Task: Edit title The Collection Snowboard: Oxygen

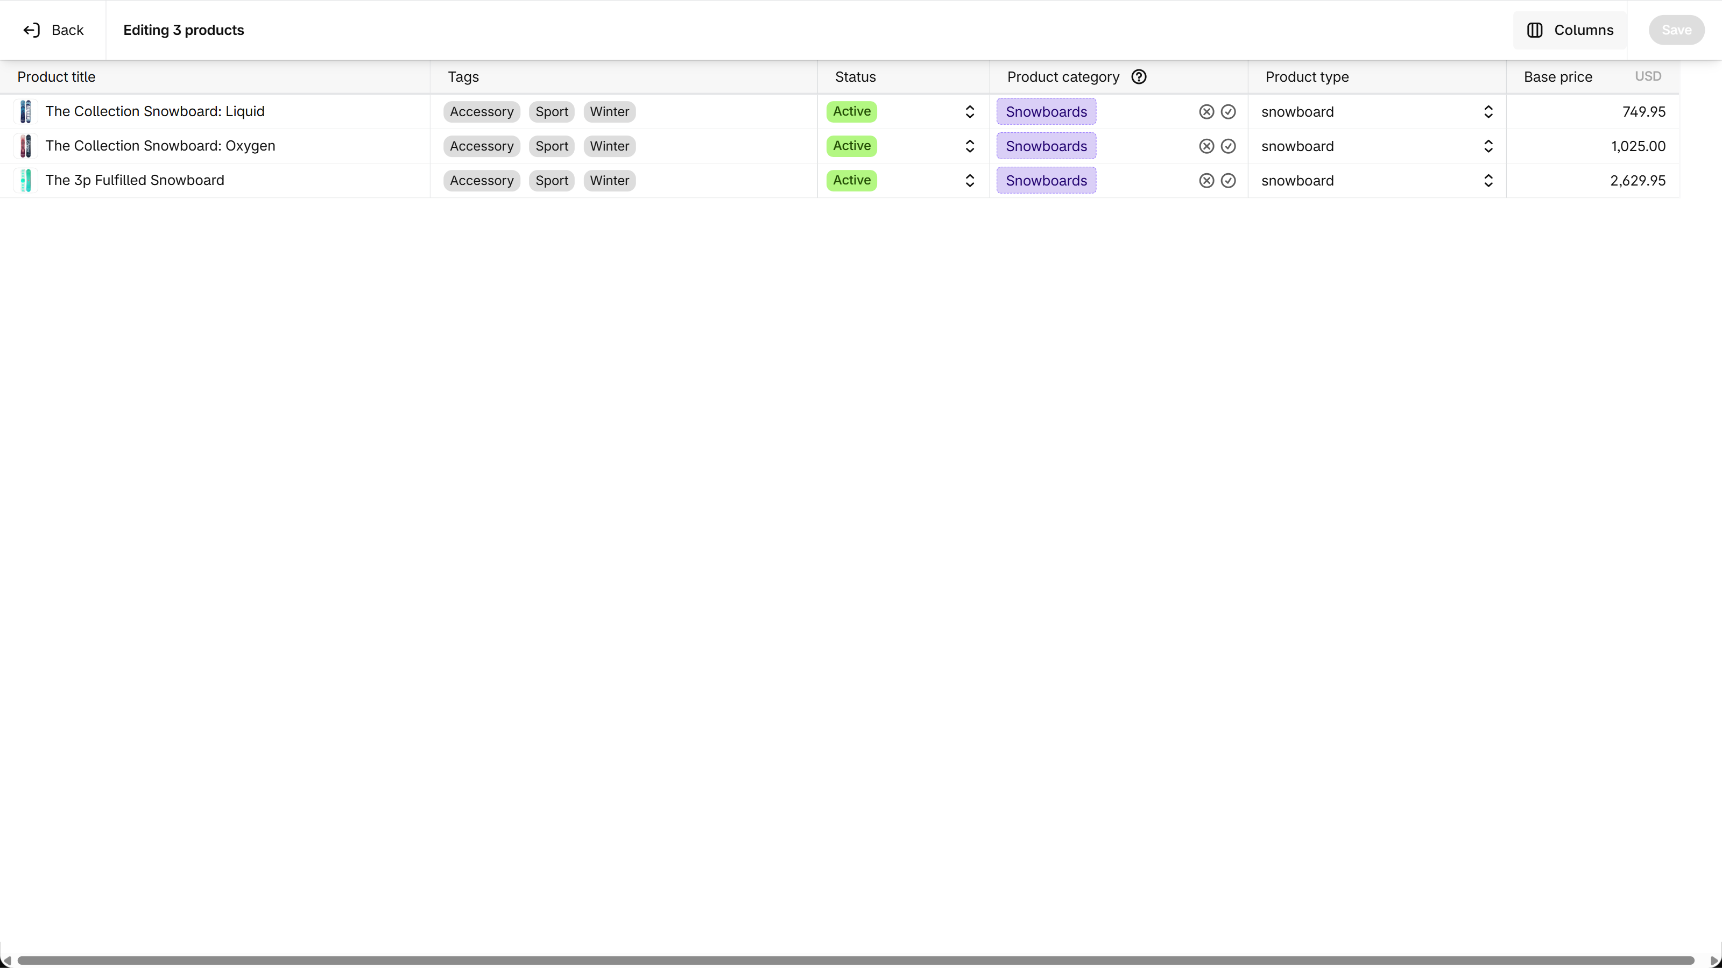Action: [160, 146]
